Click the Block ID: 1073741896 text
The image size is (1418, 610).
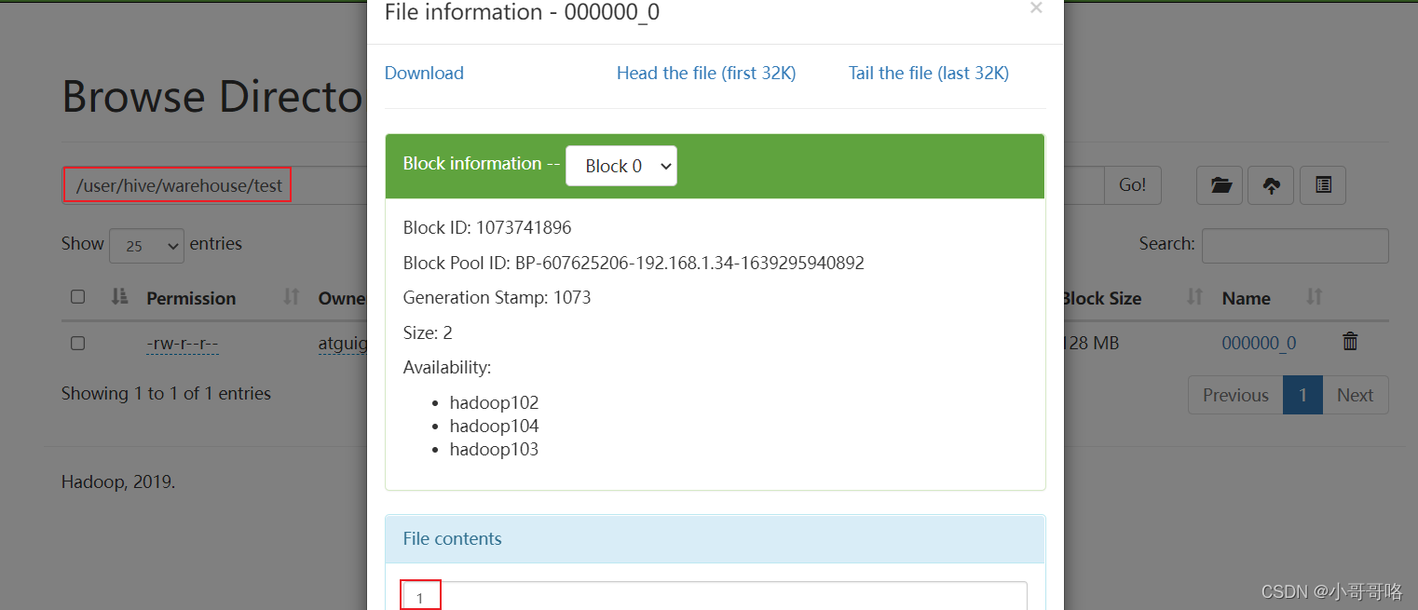487,227
